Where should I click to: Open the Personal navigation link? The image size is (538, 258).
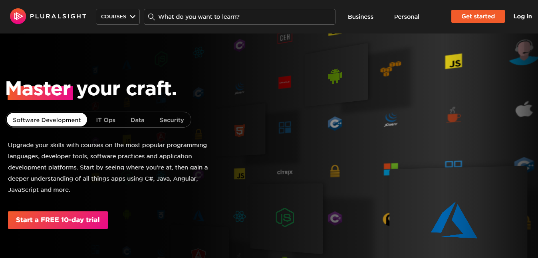tap(407, 17)
